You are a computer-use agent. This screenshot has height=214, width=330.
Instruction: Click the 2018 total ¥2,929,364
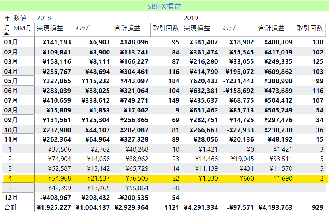pyautogui.click(x=132, y=207)
